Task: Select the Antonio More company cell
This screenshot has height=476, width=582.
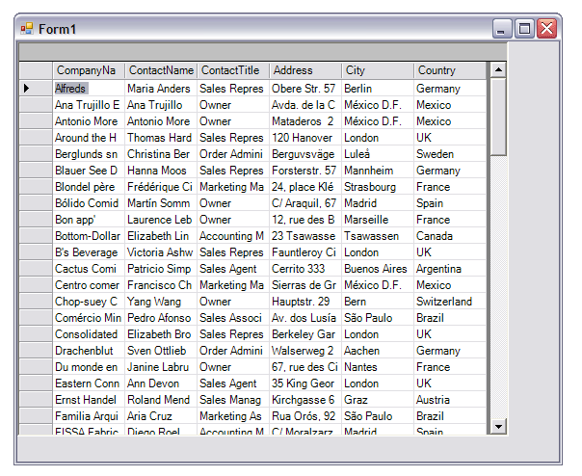Action: click(89, 121)
